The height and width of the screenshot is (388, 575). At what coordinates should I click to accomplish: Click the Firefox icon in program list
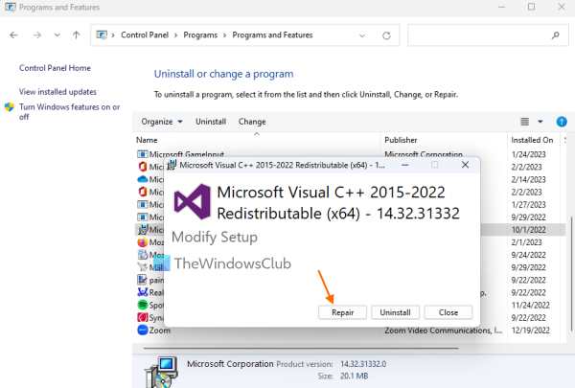142,242
